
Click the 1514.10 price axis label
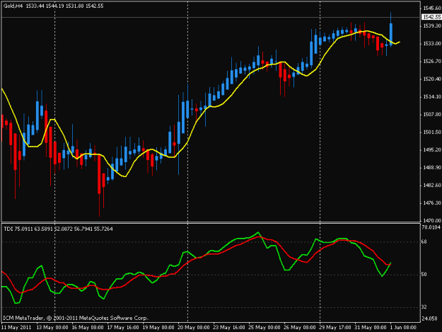pos(432,97)
